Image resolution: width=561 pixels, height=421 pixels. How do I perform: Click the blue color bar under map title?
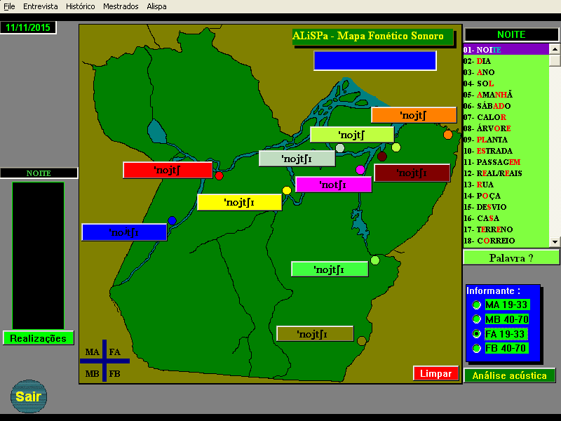374,60
